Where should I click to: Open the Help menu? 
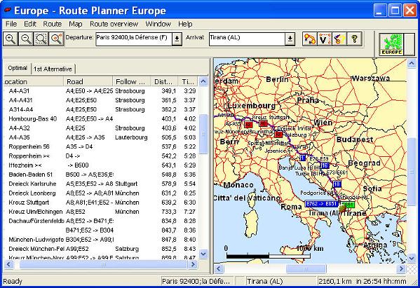tap(185, 24)
